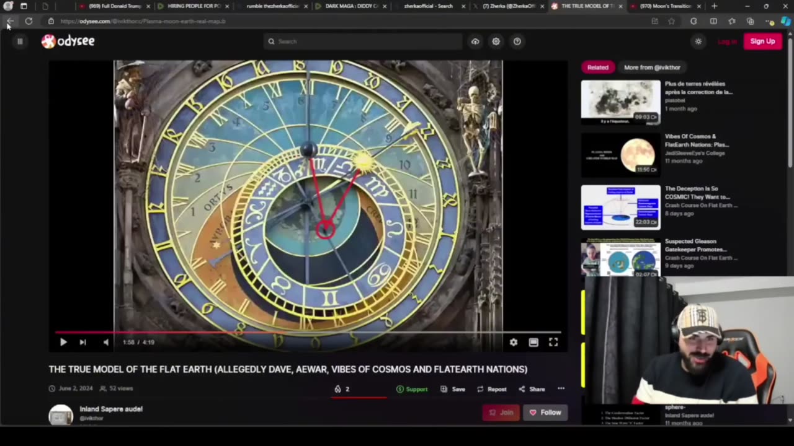Open the browser tab actions icon
The width and height of the screenshot is (794, 446).
(x=24, y=6)
